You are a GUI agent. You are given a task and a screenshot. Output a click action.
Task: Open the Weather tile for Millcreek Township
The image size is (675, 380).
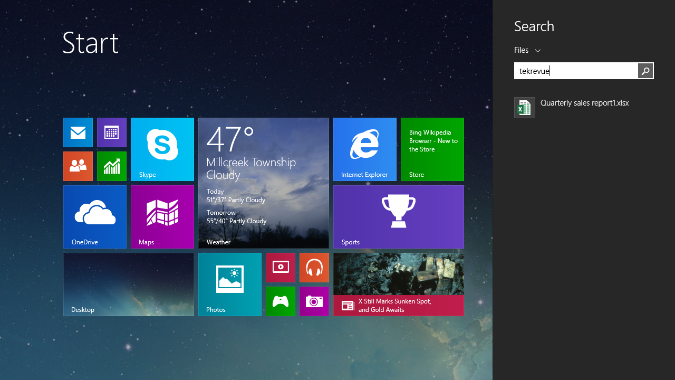264,183
